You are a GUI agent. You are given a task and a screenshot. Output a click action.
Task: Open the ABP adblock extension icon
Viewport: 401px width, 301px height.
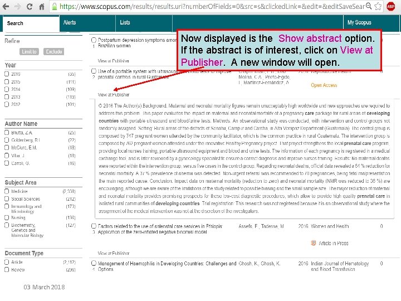tap(391, 6)
